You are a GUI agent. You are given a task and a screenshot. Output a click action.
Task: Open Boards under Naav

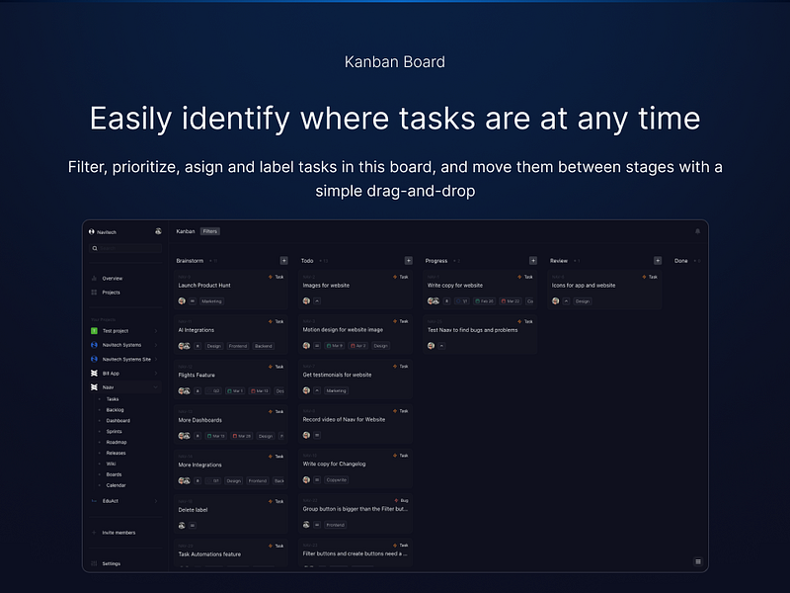pos(114,474)
